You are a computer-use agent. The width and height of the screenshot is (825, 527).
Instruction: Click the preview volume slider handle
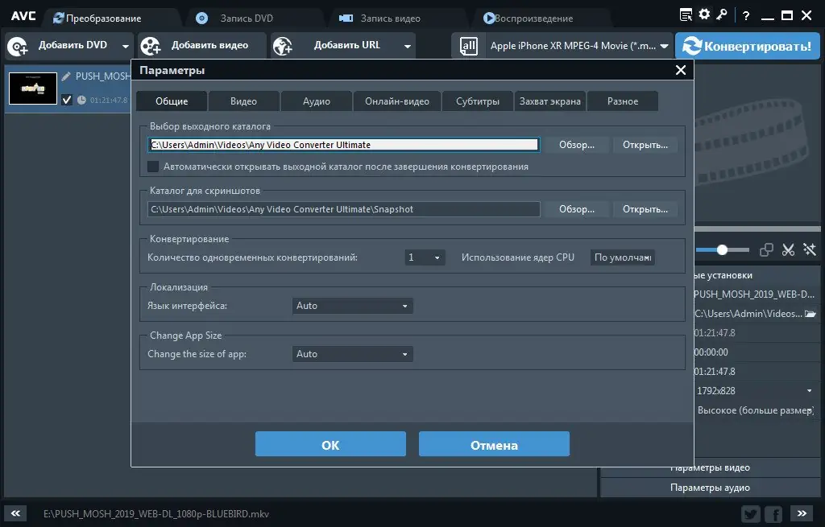(722, 250)
